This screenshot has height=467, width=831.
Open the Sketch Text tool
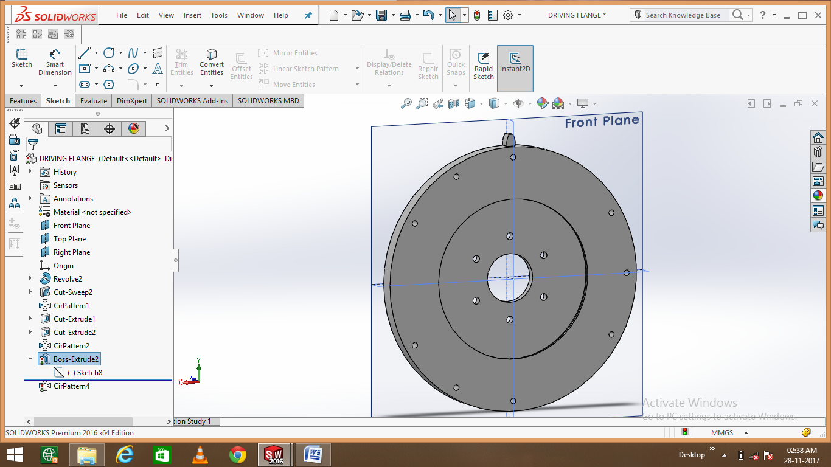[x=158, y=69]
